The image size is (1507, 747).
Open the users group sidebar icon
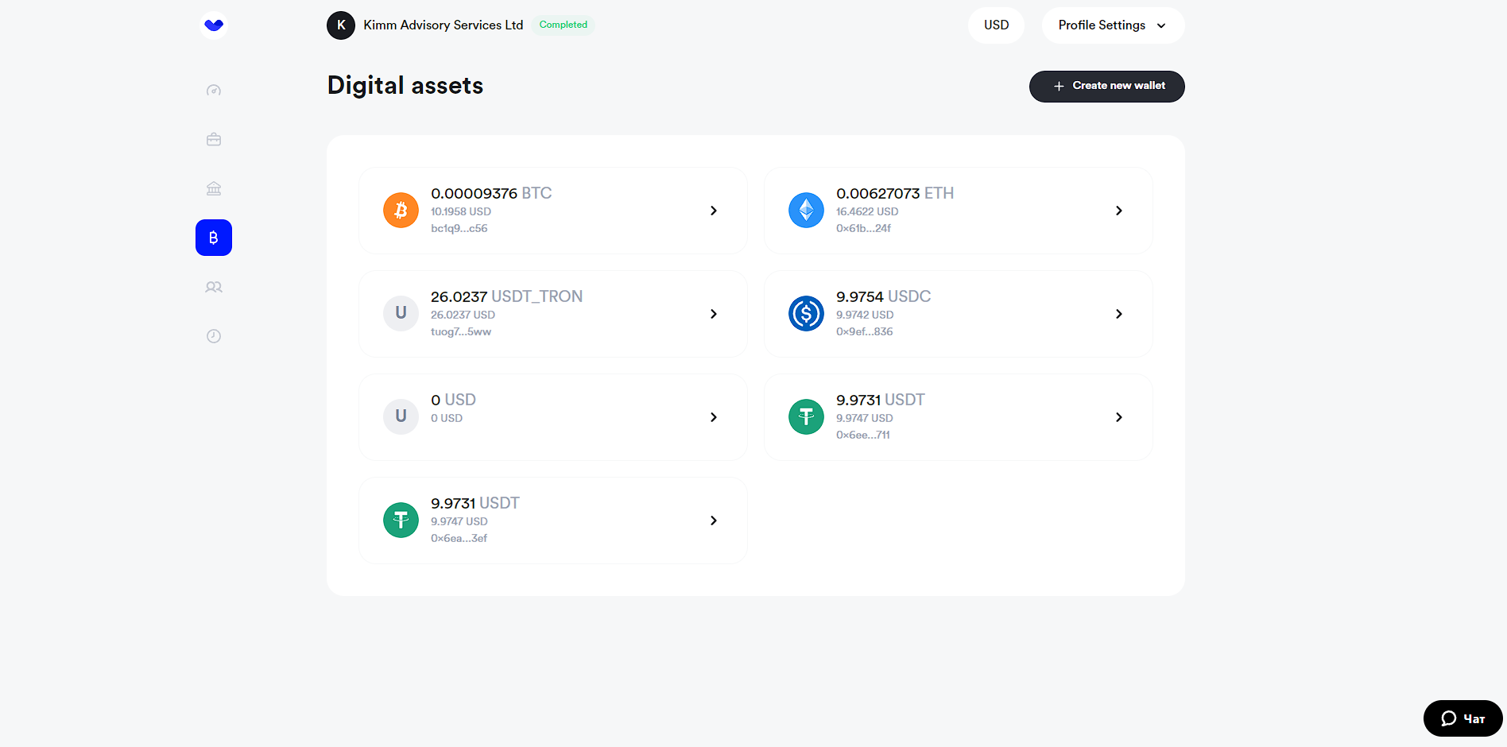click(214, 287)
